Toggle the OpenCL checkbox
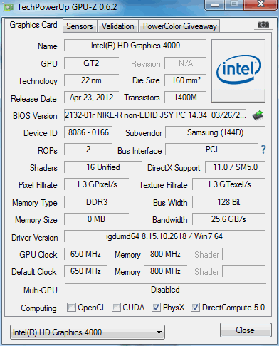The width and height of the screenshot is (279, 346). pyautogui.click(x=71, y=308)
